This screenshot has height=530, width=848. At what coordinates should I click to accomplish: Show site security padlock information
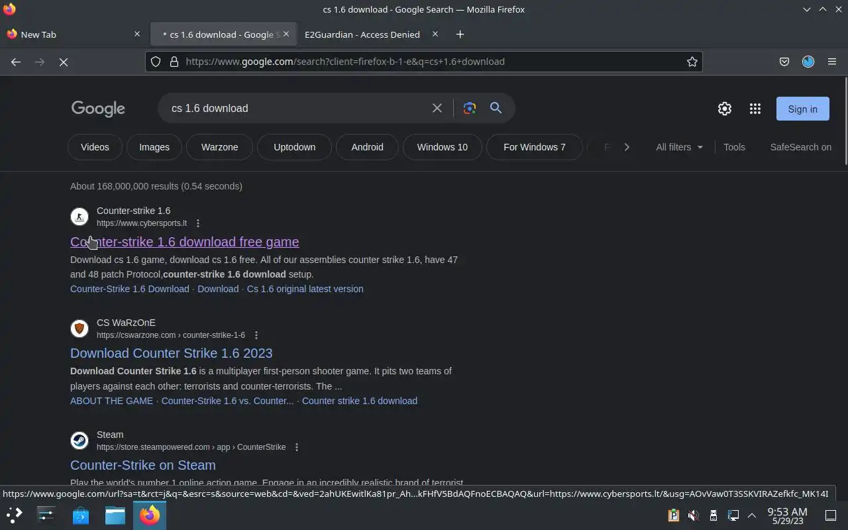[x=174, y=62]
